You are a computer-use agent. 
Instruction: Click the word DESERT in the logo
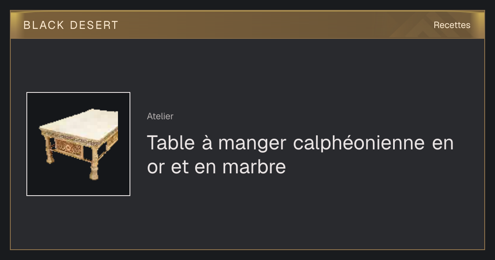tap(94, 25)
